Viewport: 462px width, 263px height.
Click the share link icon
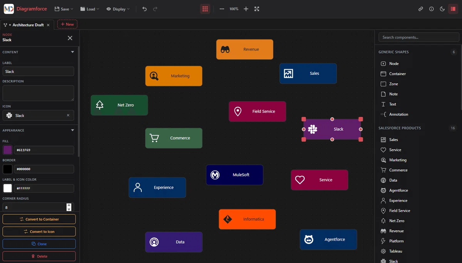(x=421, y=9)
